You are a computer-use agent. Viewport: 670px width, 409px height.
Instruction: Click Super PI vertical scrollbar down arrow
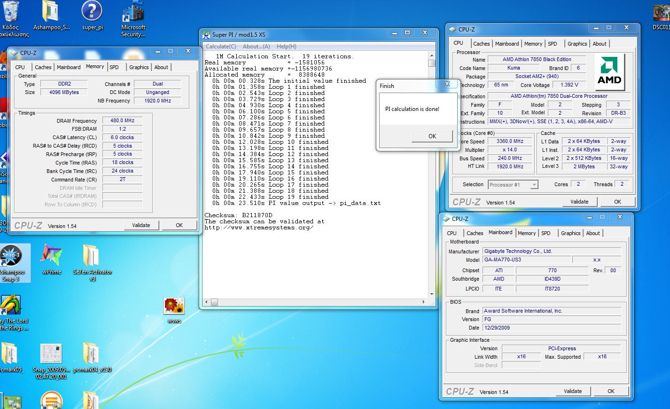coord(431,294)
